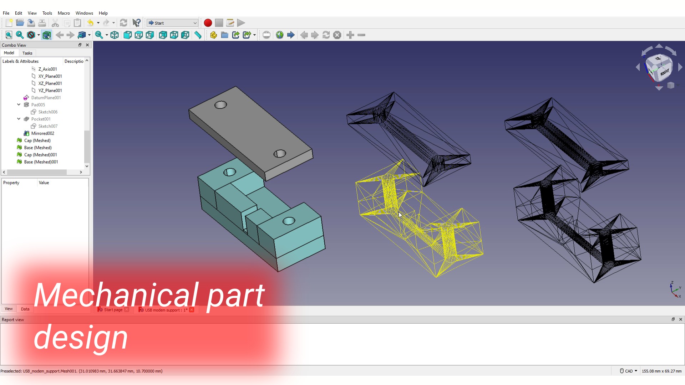Screen dimensions: 685x385
Task: Set the right view
Action: (150, 35)
